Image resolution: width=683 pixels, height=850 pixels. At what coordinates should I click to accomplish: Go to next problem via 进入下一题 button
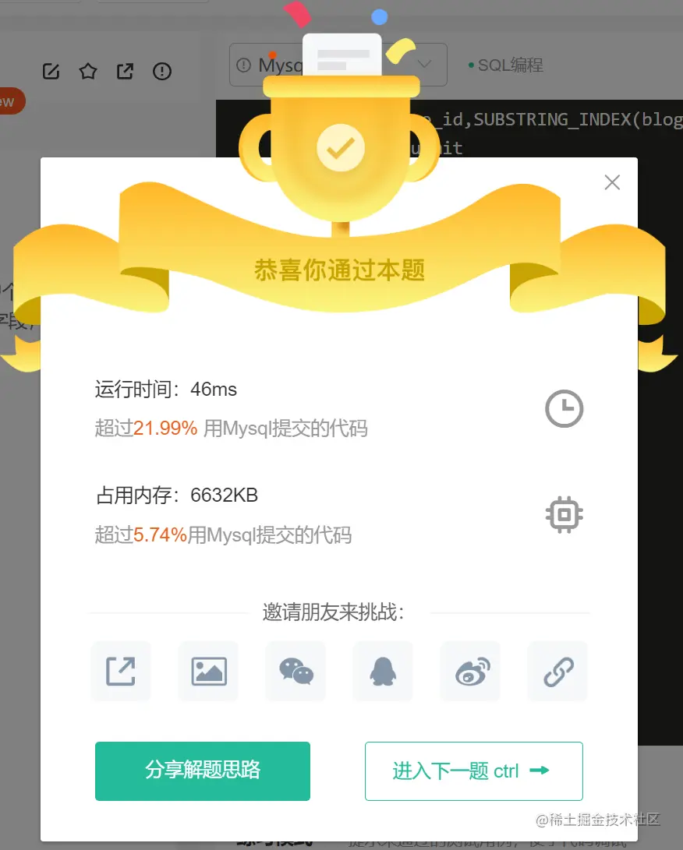[x=473, y=771]
